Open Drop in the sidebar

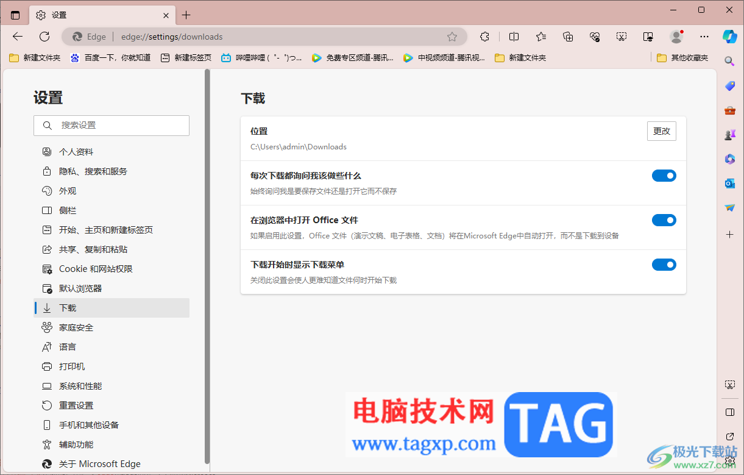(x=729, y=208)
